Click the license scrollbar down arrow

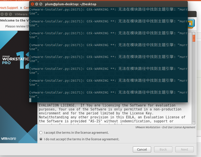tap(194, 122)
